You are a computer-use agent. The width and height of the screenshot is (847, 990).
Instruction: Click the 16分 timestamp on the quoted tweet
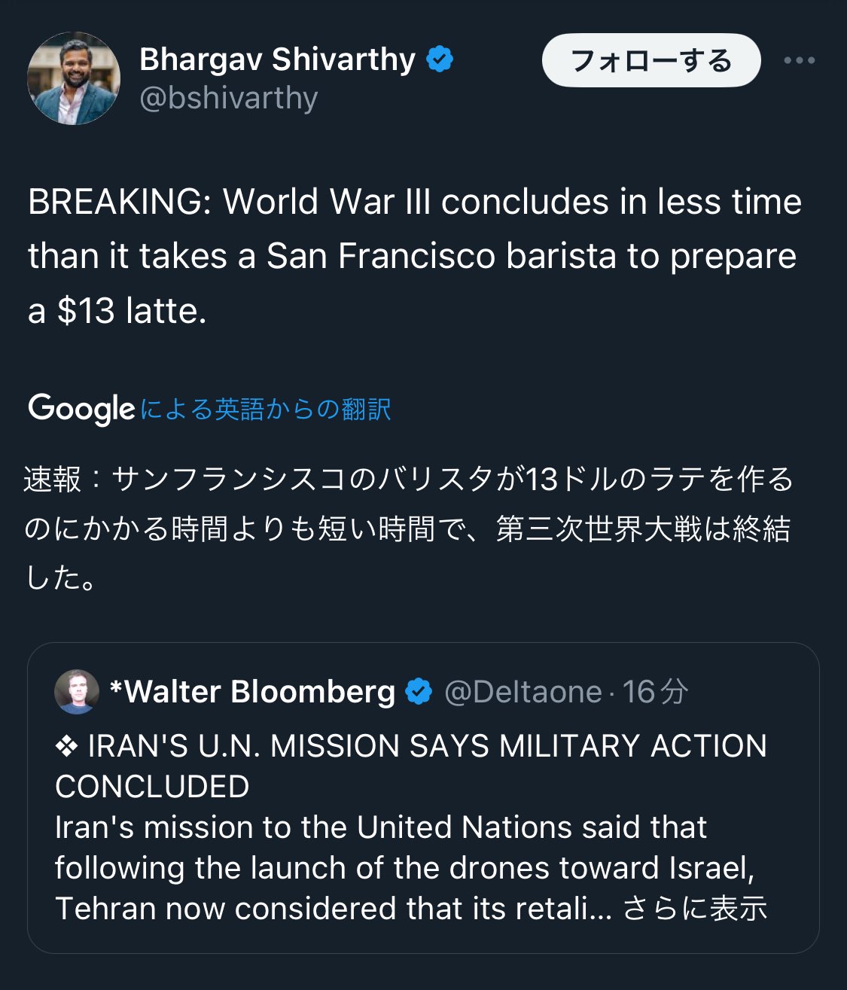pos(655,692)
